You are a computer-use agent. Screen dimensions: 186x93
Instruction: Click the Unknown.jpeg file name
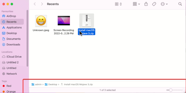click(41, 30)
